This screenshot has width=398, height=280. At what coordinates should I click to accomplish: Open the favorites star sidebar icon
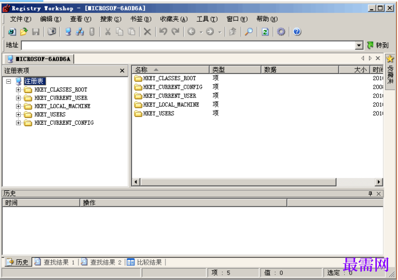(390, 59)
